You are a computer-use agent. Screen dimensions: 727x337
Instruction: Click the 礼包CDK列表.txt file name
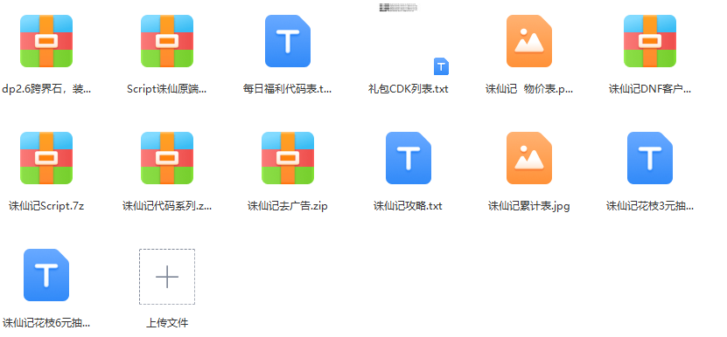click(409, 89)
